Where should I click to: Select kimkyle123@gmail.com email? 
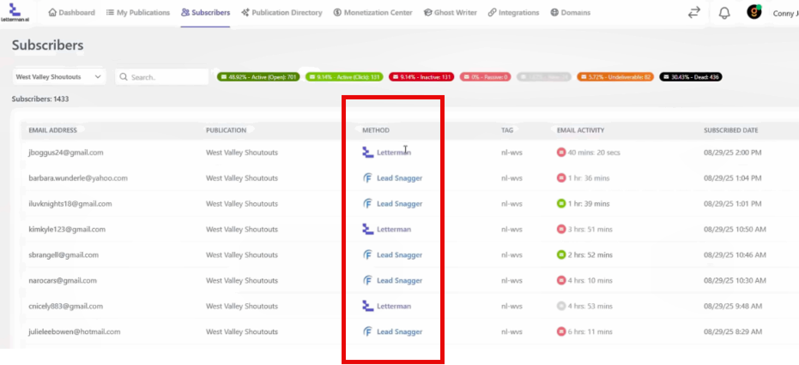pos(67,230)
